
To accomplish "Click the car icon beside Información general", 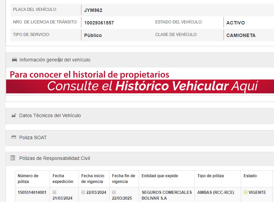I will pos(14,60).
